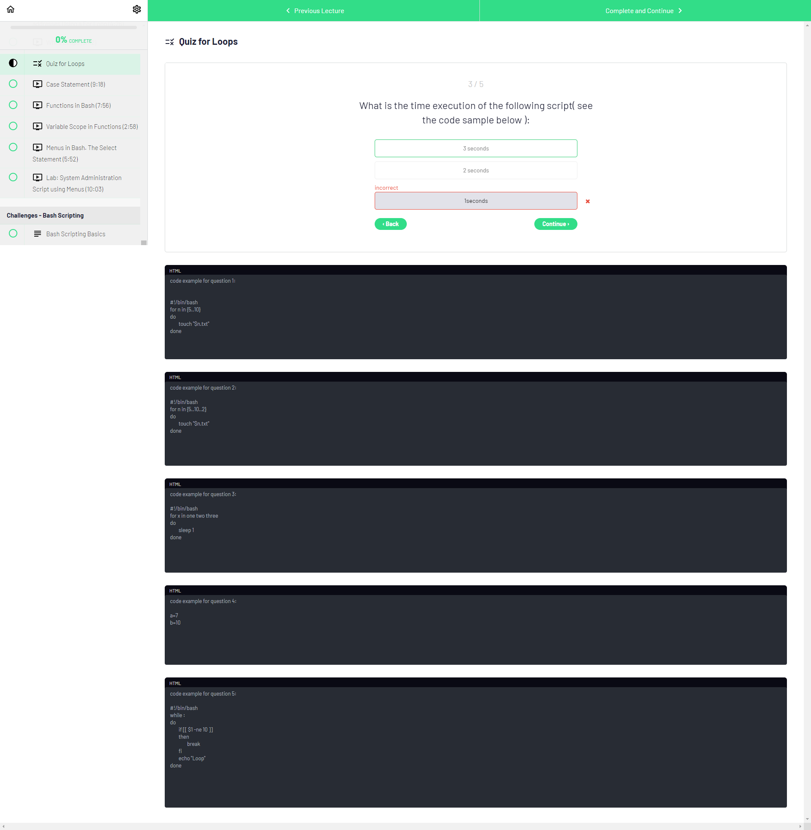The width and height of the screenshot is (811, 830).
Task: Click sidebar scrollbar down arrow
Action: pyautogui.click(x=144, y=243)
